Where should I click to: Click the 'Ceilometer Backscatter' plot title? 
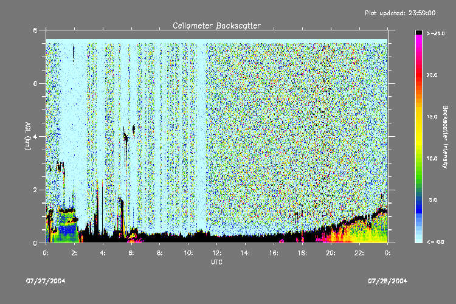[x=216, y=26]
